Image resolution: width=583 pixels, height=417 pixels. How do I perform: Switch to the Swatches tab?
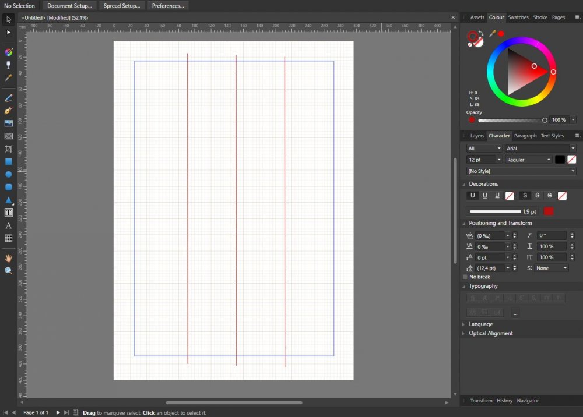(518, 17)
